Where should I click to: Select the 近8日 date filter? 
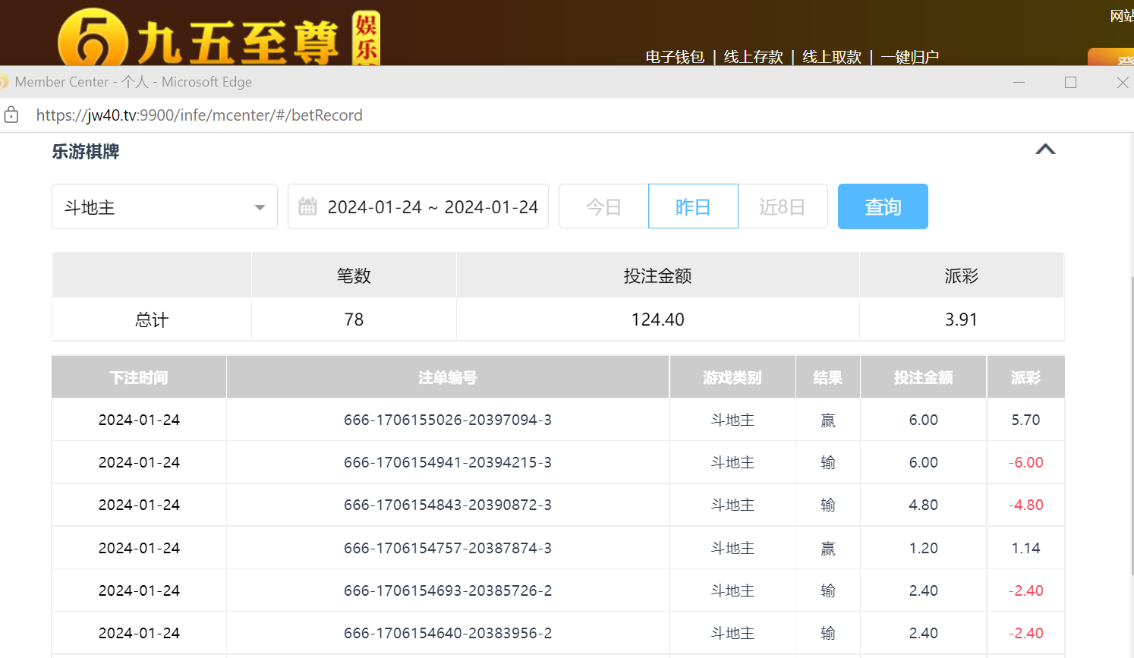point(782,206)
